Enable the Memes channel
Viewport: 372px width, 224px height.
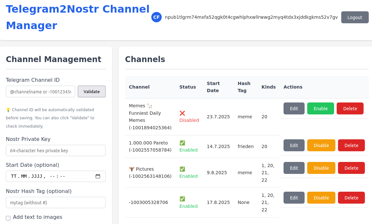coord(320,109)
